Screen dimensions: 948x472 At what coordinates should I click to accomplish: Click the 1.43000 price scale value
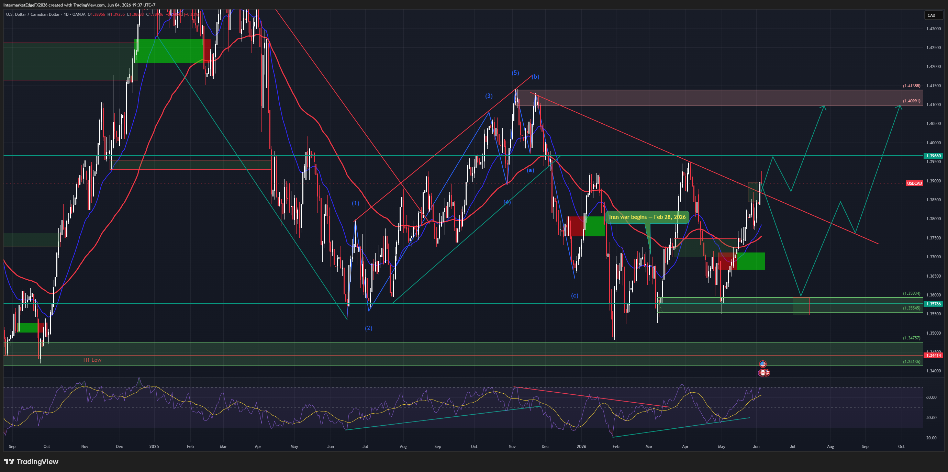point(934,29)
